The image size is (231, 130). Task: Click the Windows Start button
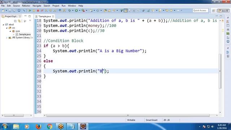tap(5, 126)
